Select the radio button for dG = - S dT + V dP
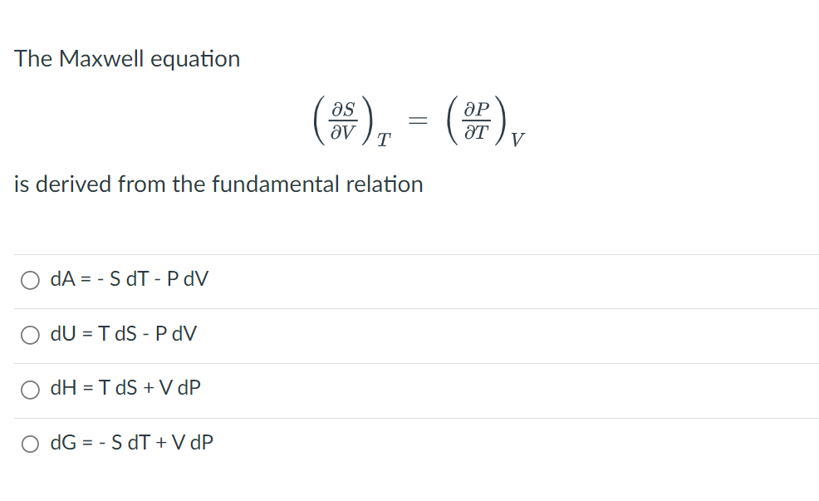 tap(30, 443)
